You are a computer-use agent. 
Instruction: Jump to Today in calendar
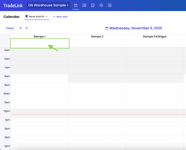pyautogui.click(x=10, y=28)
